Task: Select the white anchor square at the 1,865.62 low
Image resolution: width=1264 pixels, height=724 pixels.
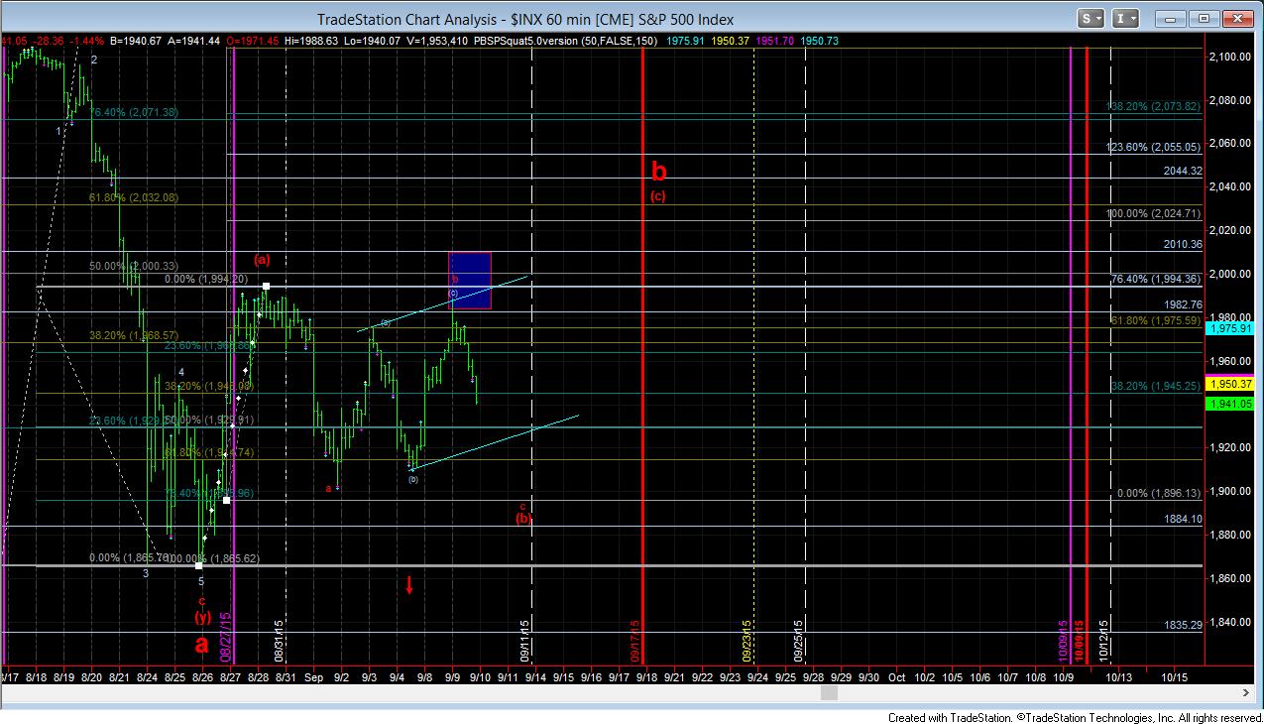Action: pos(199,565)
